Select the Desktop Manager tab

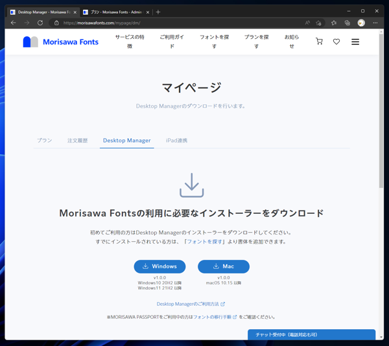pos(127,141)
